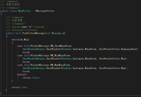Click the comment text 过滤消息
141x97 pixels.
[x=17, y=20]
